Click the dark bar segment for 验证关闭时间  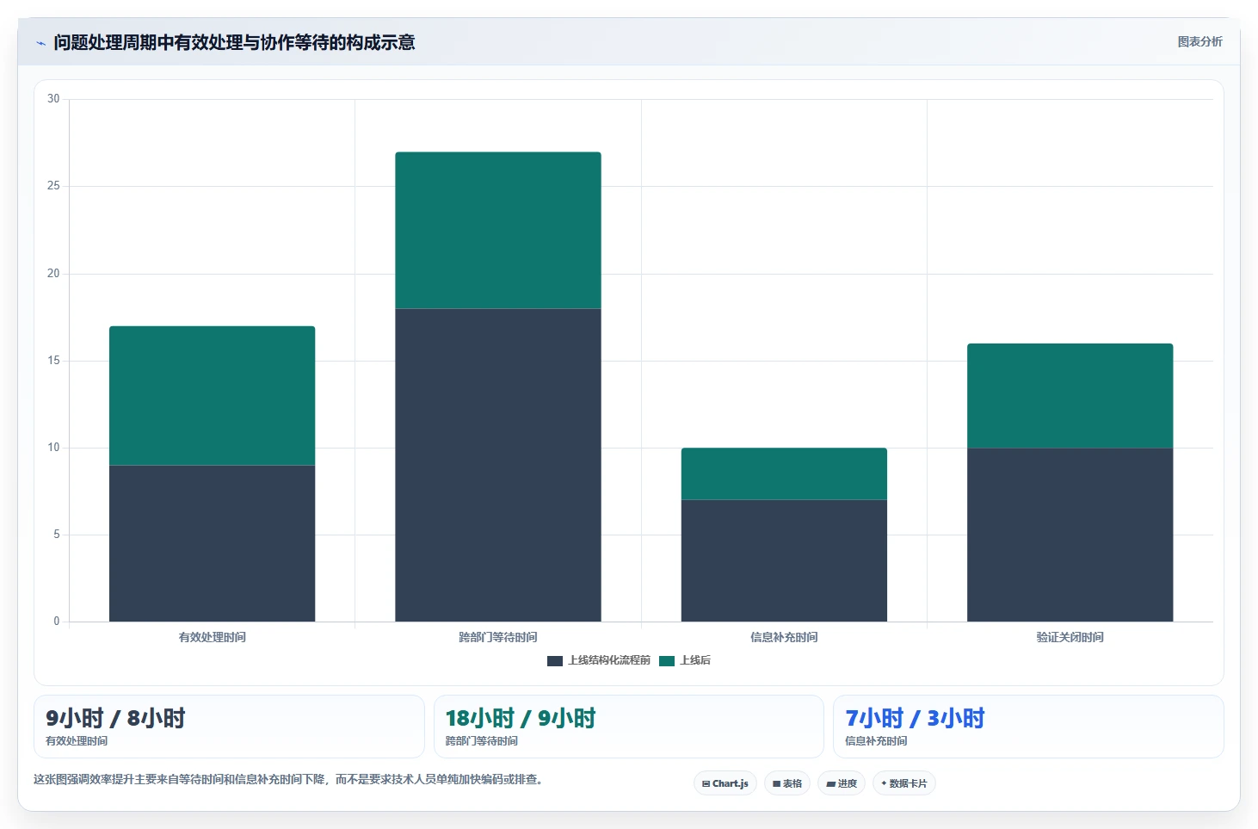(x=1070, y=535)
